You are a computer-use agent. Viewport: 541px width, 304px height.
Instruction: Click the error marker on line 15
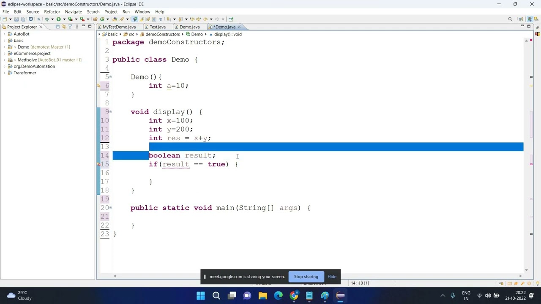click(99, 164)
